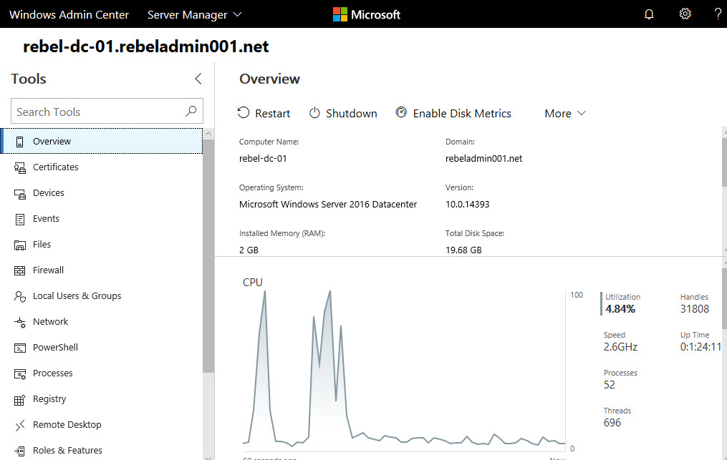Click the Microsoft Windows Server 2016 Datacenter text
This screenshot has width=727, height=460.
[x=328, y=205]
